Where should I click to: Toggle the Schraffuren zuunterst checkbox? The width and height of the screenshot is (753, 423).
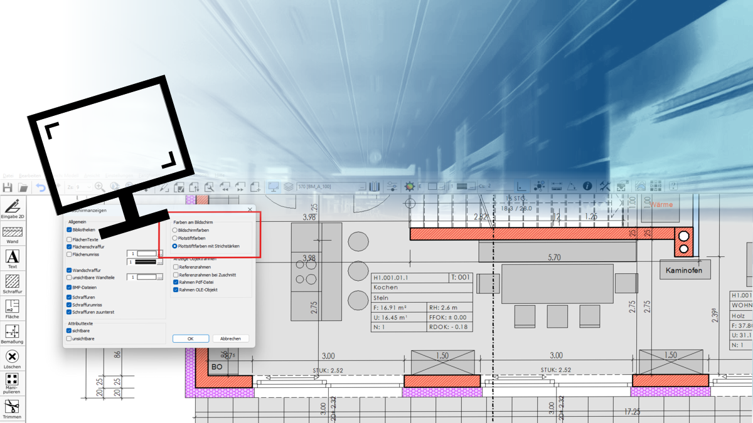coord(69,312)
